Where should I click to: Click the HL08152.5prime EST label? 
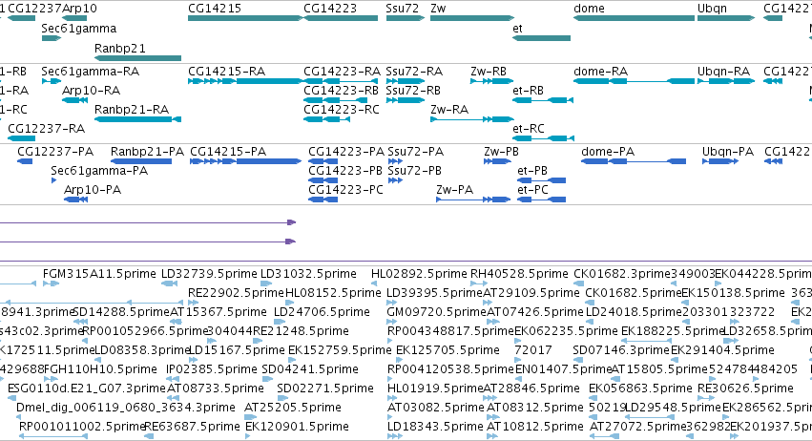click(334, 293)
